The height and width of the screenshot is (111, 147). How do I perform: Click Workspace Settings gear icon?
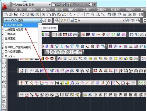coord(44,20)
